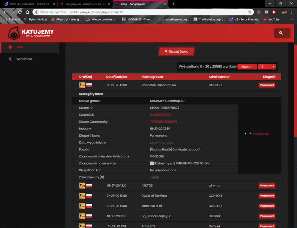
Task: Expand ban row for karol aka sufit
Action: 176,206
